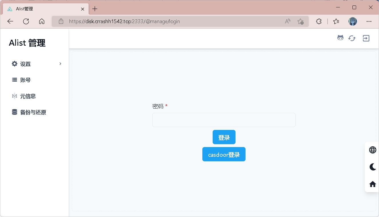The image size is (379, 217).
Task: Click the read aloud icon in address bar
Action: (288, 21)
